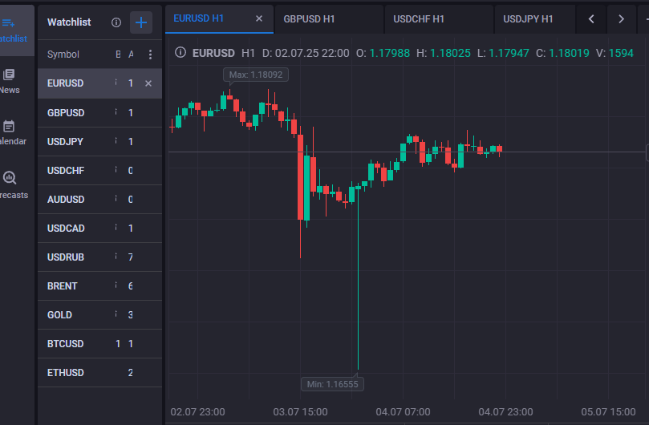Select BTCUSD in the Watchlist
The height and width of the screenshot is (425, 649).
click(x=65, y=344)
